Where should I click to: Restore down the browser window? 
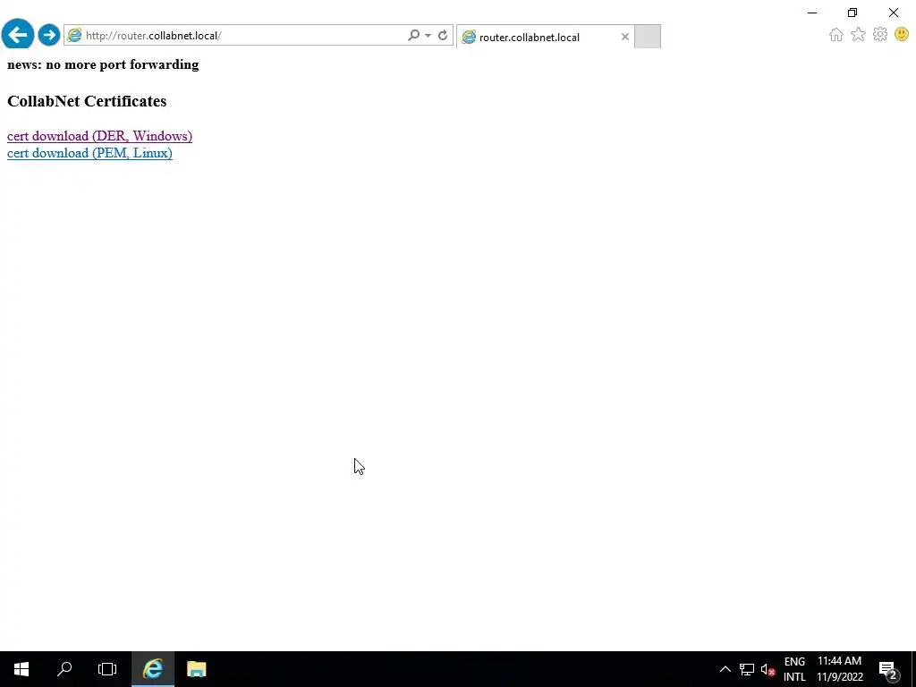(852, 13)
